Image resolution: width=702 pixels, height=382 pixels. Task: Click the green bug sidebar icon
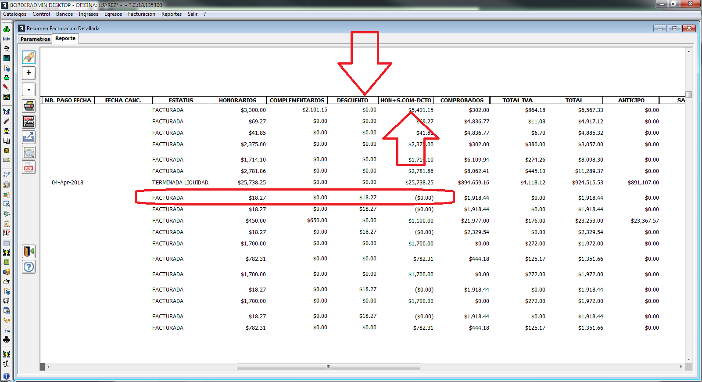click(7, 213)
